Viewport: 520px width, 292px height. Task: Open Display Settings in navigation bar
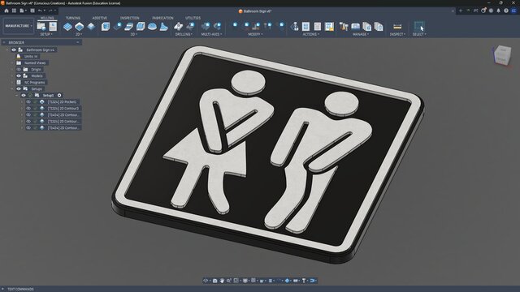pyautogui.click(x=245, y=281)
